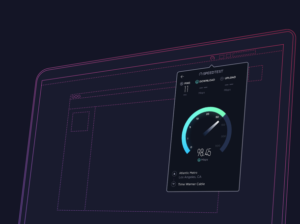Viewport: 300px width, 224px height.
Task: Click the DOWNLOAD label
Action: (207, 81)
